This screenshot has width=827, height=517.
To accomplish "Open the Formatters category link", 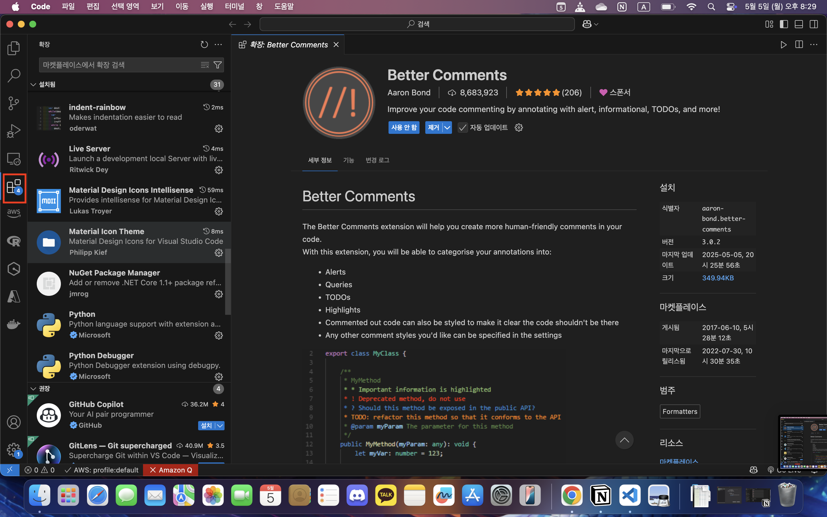I will click(680, 411).
